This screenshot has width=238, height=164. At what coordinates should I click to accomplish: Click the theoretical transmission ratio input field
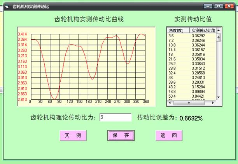click(115, 117)
